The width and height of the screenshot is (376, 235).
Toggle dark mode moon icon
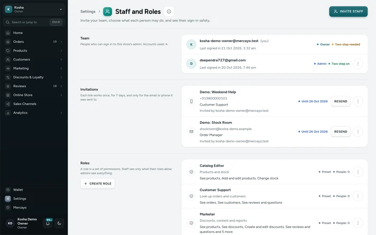point(59,224)
